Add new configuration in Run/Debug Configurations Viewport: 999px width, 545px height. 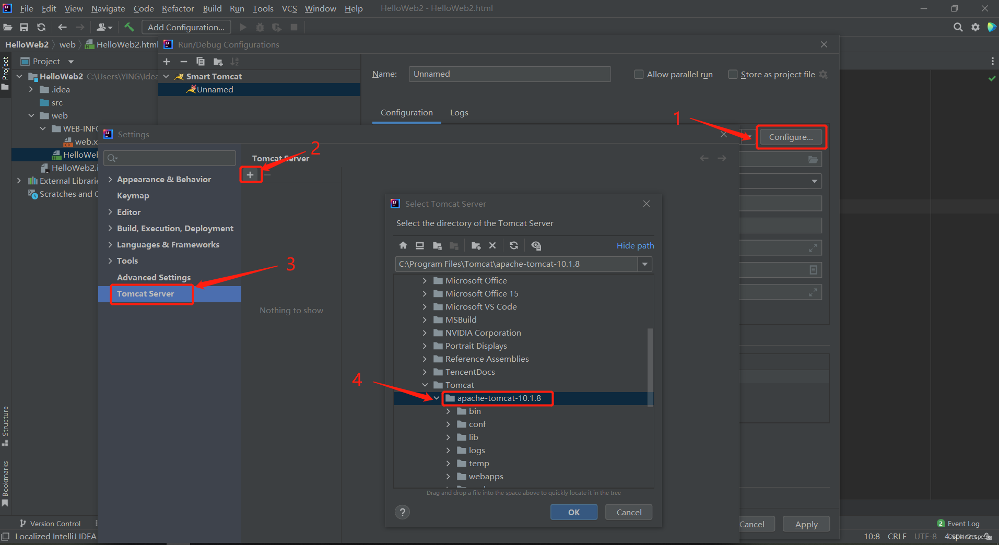click(167, 62)
